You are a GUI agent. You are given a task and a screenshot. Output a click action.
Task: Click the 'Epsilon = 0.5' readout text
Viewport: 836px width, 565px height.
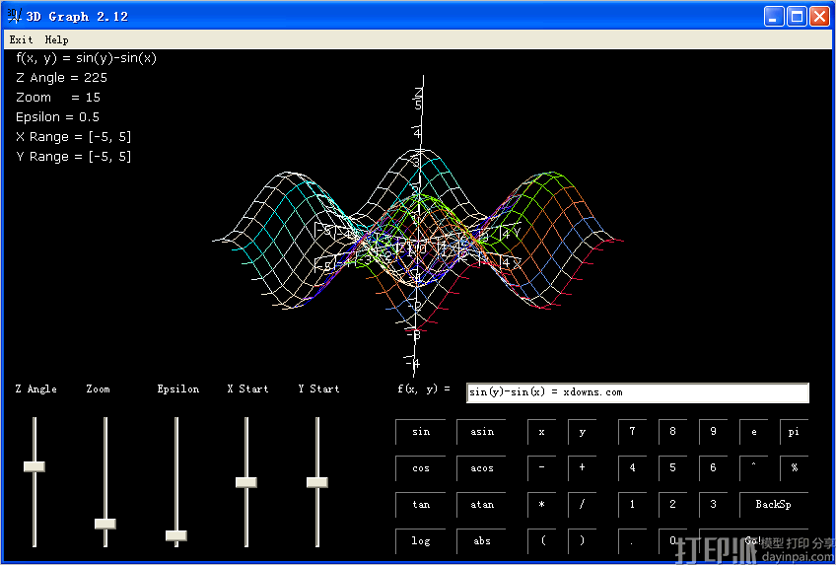(57, 117)
